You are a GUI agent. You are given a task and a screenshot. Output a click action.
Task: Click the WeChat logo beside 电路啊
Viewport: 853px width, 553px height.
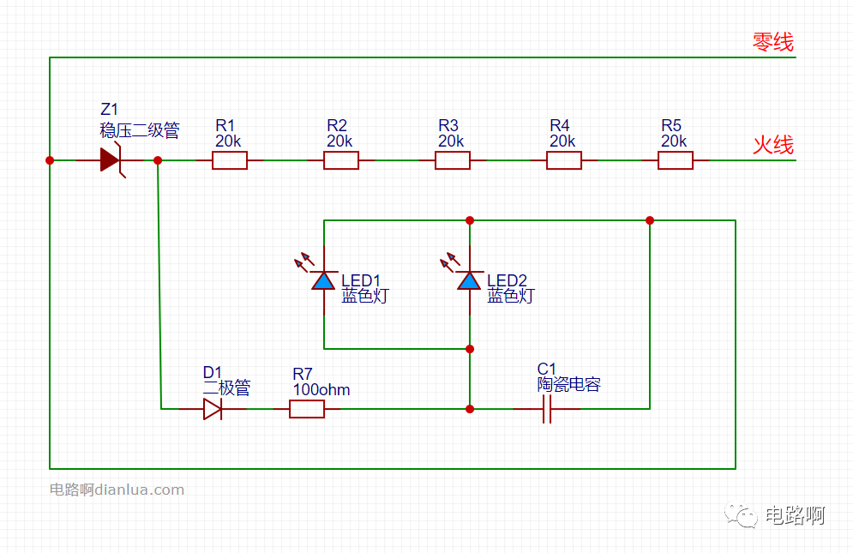(741, 514)
